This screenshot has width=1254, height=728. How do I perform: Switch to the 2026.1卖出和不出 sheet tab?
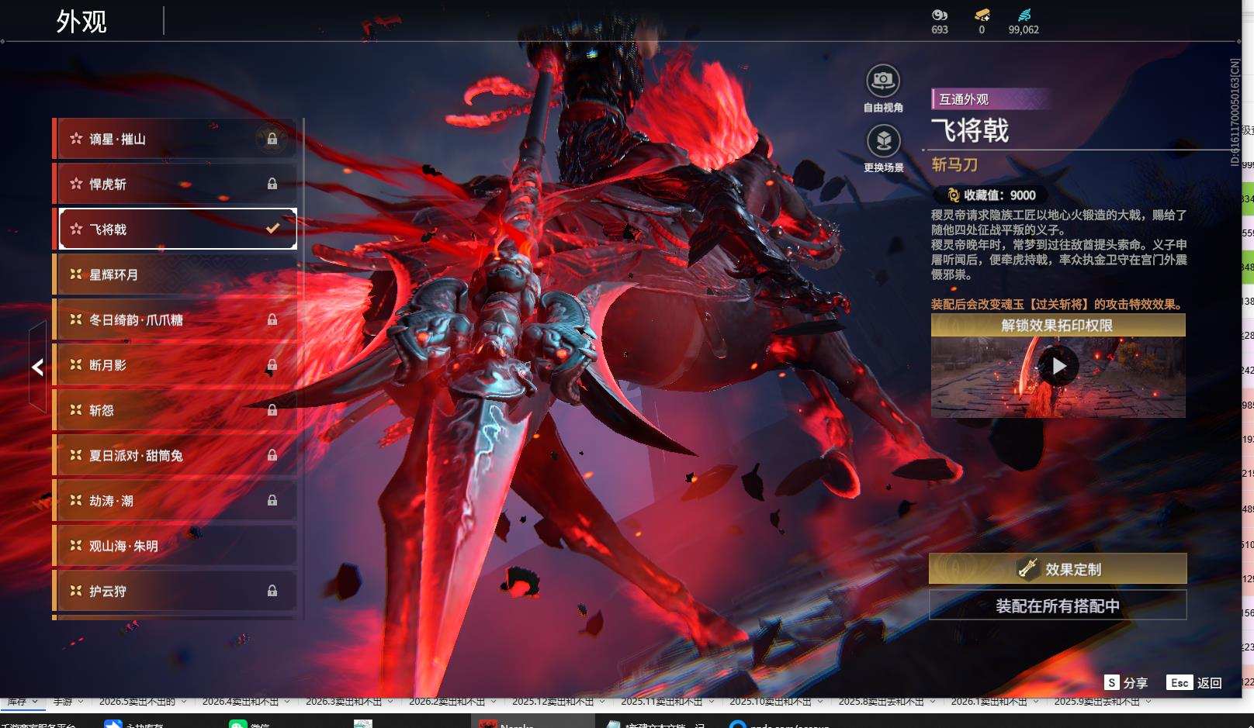[989, 702]
